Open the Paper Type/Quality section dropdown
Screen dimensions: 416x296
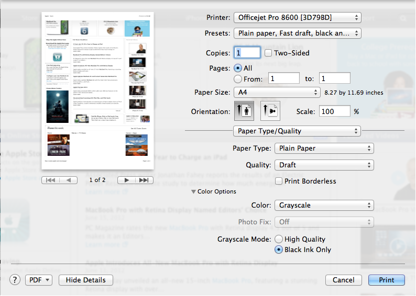(297, 131)
